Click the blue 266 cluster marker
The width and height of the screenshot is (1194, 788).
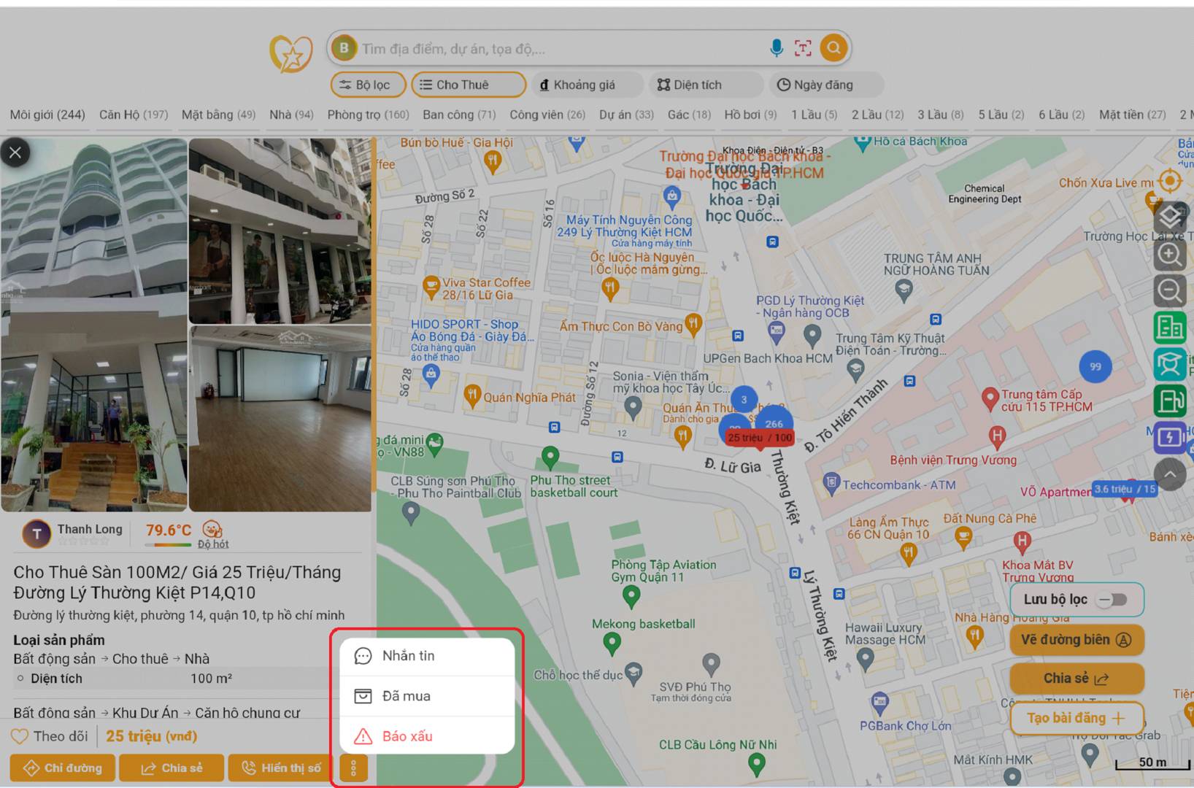774,422
